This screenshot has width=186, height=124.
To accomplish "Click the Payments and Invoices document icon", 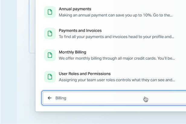I will click(50, 33).
